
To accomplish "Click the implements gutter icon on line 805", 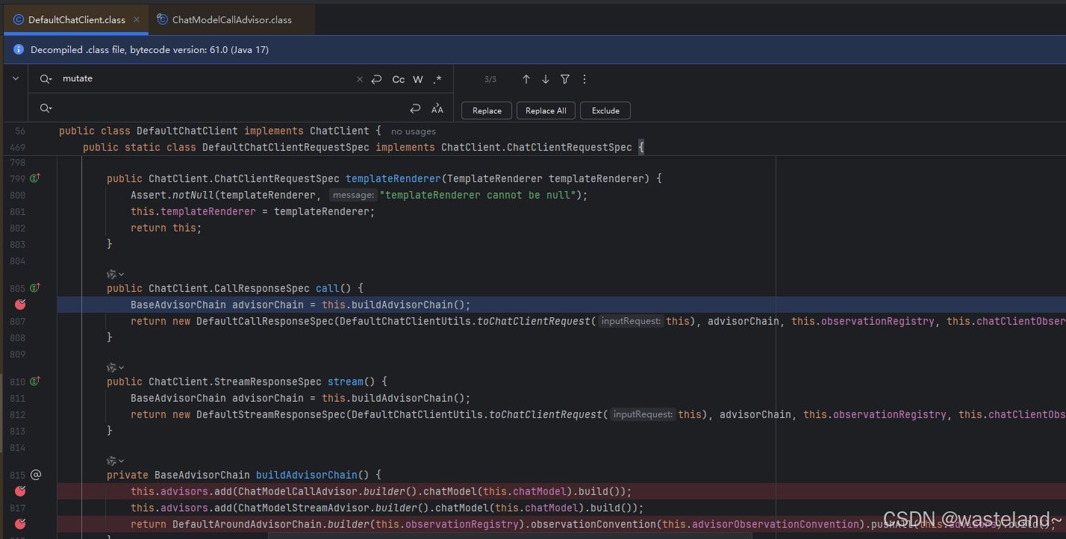I will coord(34,287).
